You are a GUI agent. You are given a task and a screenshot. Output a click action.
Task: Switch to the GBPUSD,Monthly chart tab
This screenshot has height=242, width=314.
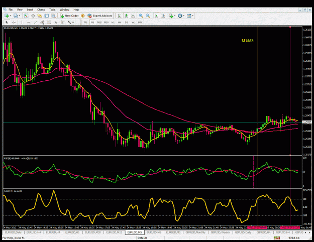tap(195, 232)
